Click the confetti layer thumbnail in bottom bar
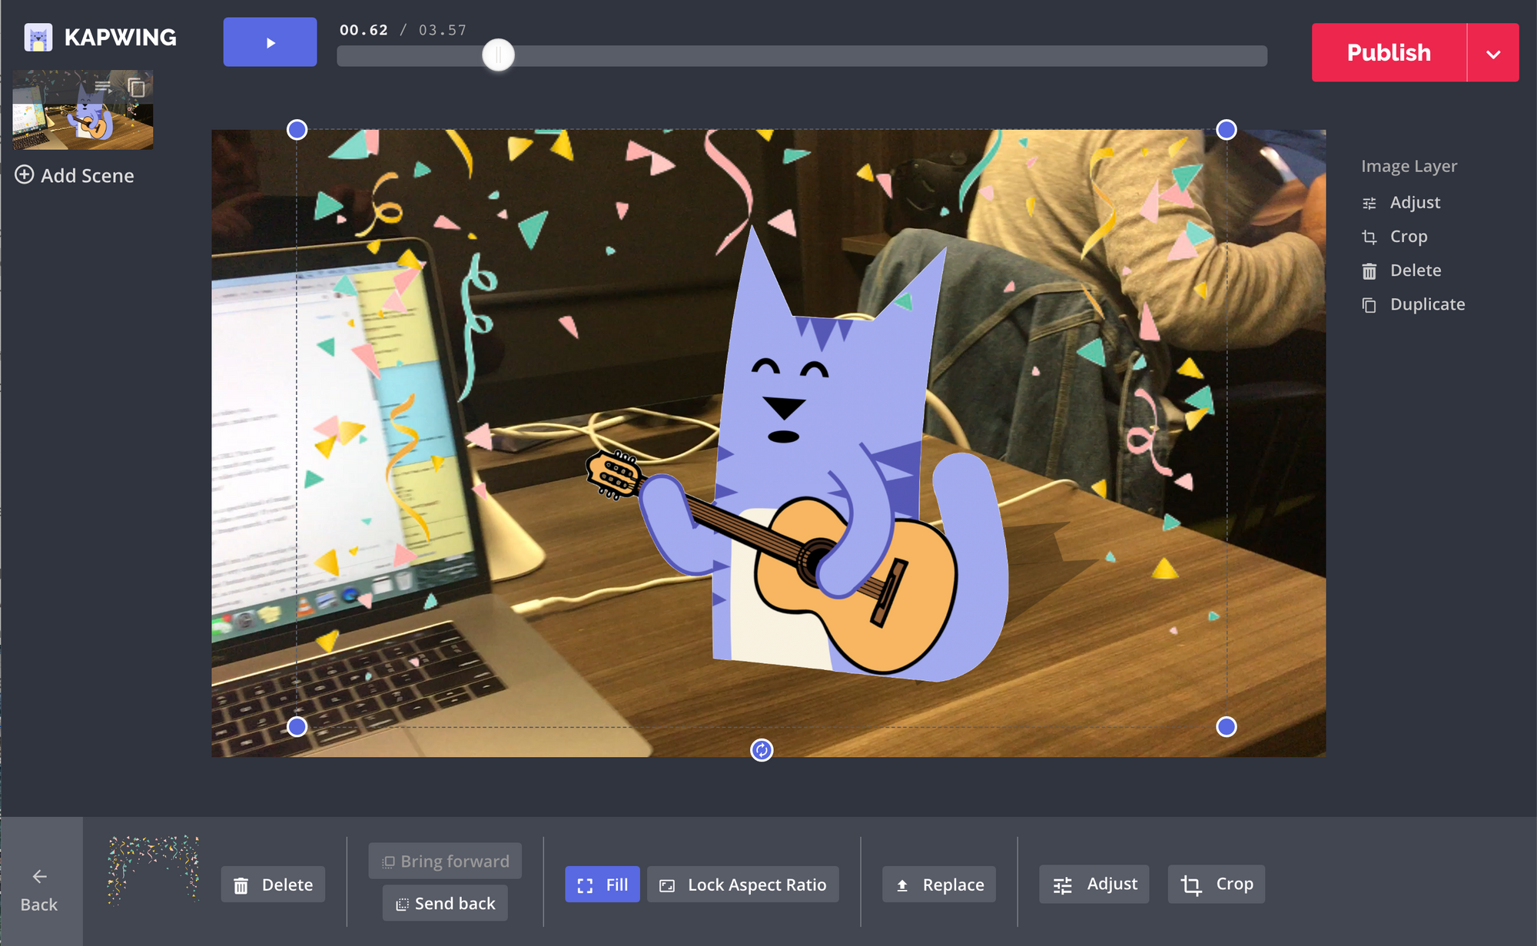Screen dimensions: 1537x946 tap(154, 869)
